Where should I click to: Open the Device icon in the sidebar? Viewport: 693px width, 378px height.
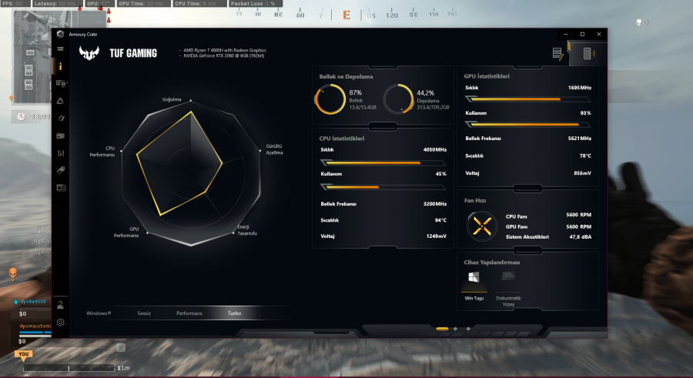tap(61, 83)
